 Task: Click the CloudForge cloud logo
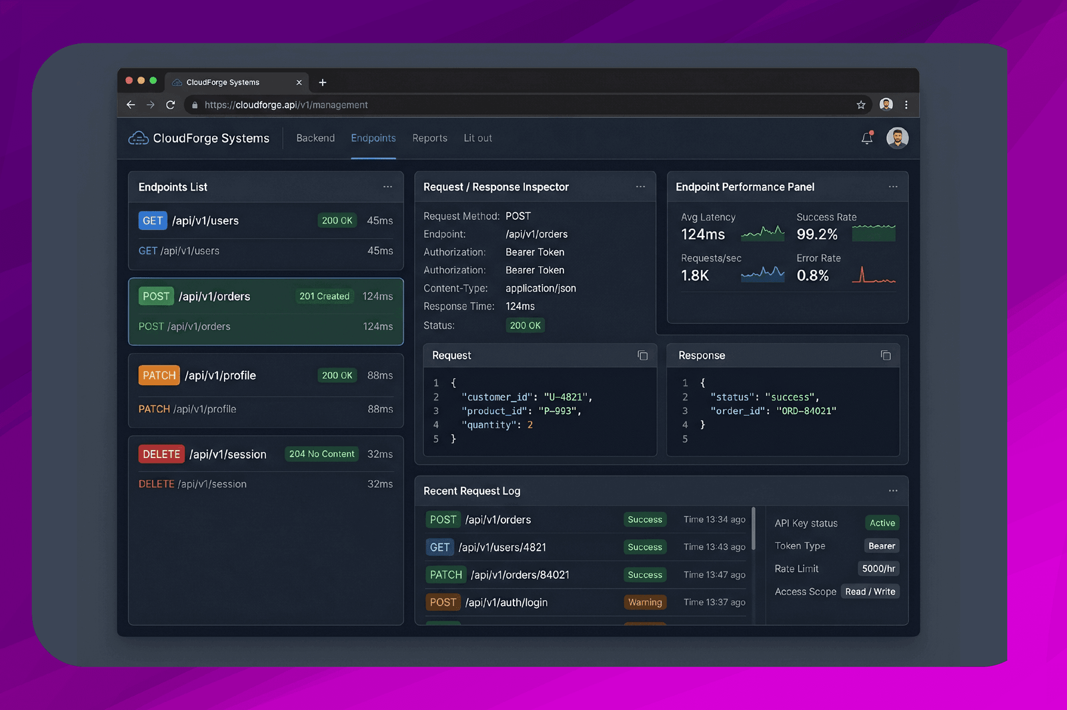(138, 138)
